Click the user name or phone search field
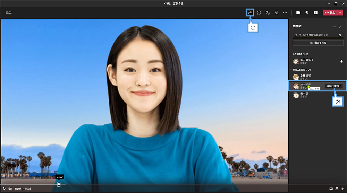 315,35
